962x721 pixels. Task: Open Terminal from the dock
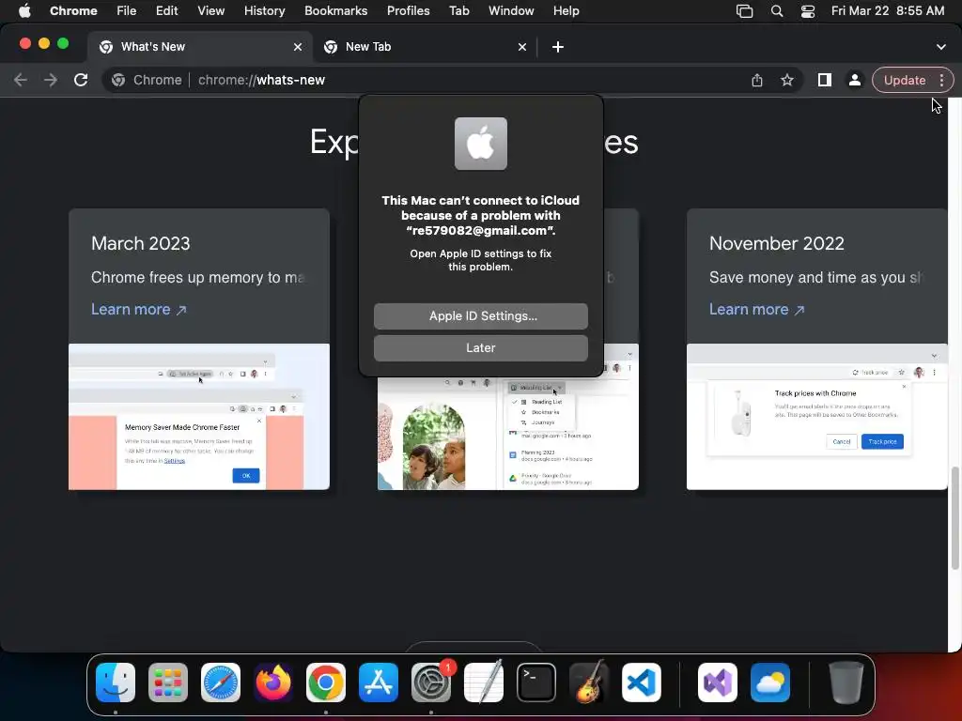[536, 682]
